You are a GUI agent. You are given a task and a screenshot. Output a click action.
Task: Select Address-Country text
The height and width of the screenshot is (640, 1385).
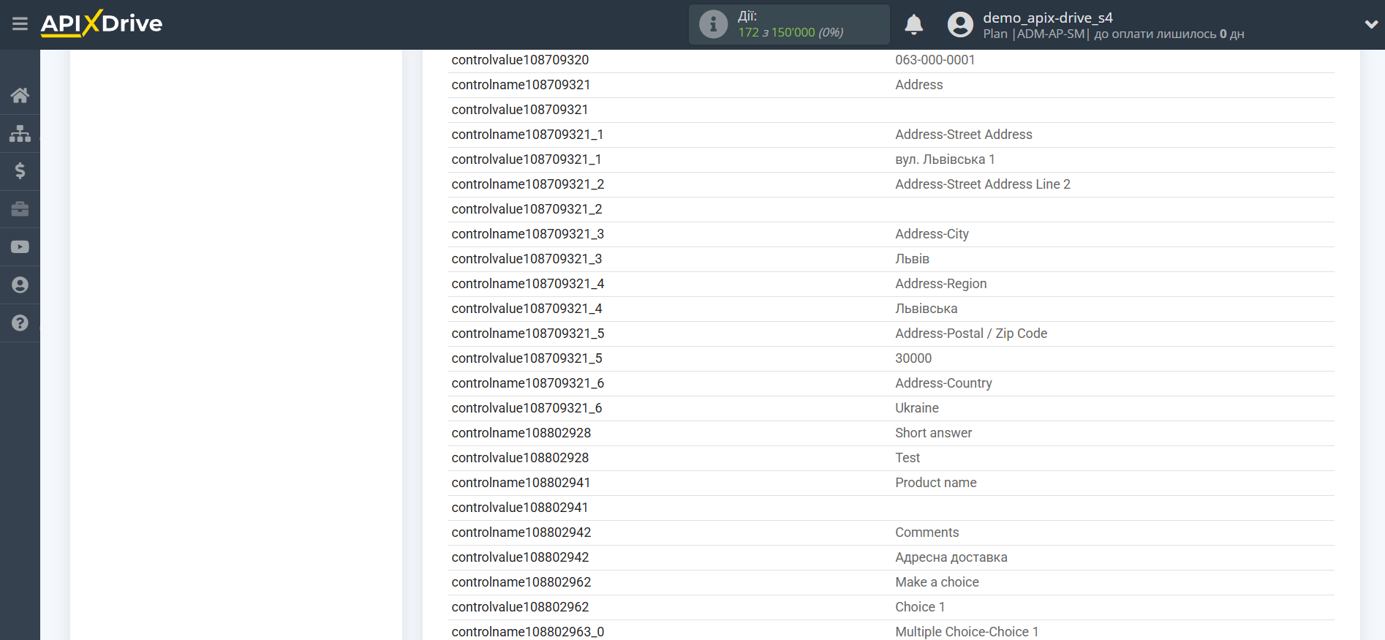pyautogui.click(x=943, y=383)
